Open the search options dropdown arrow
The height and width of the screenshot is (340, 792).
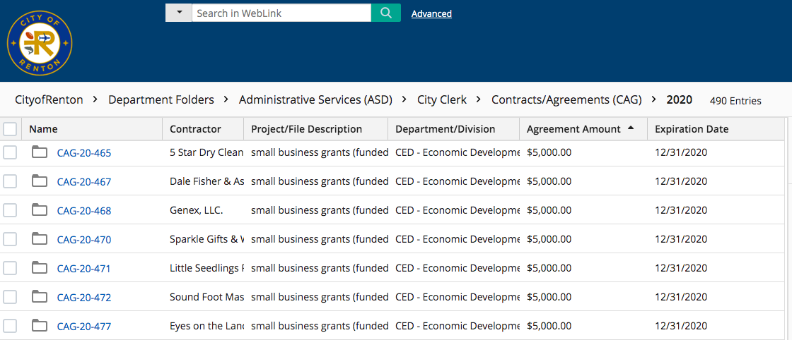coord(179,13)
